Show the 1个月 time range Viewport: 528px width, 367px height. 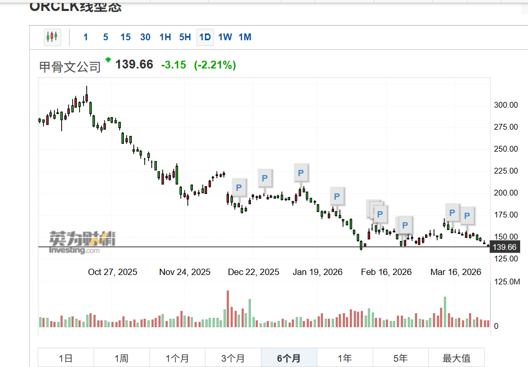(x=177, y=358)
